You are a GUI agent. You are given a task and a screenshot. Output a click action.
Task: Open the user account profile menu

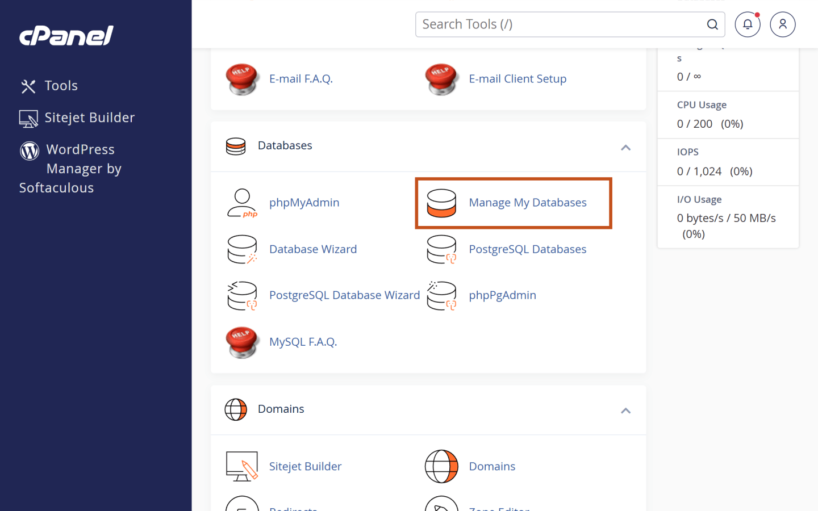point(783,24)
